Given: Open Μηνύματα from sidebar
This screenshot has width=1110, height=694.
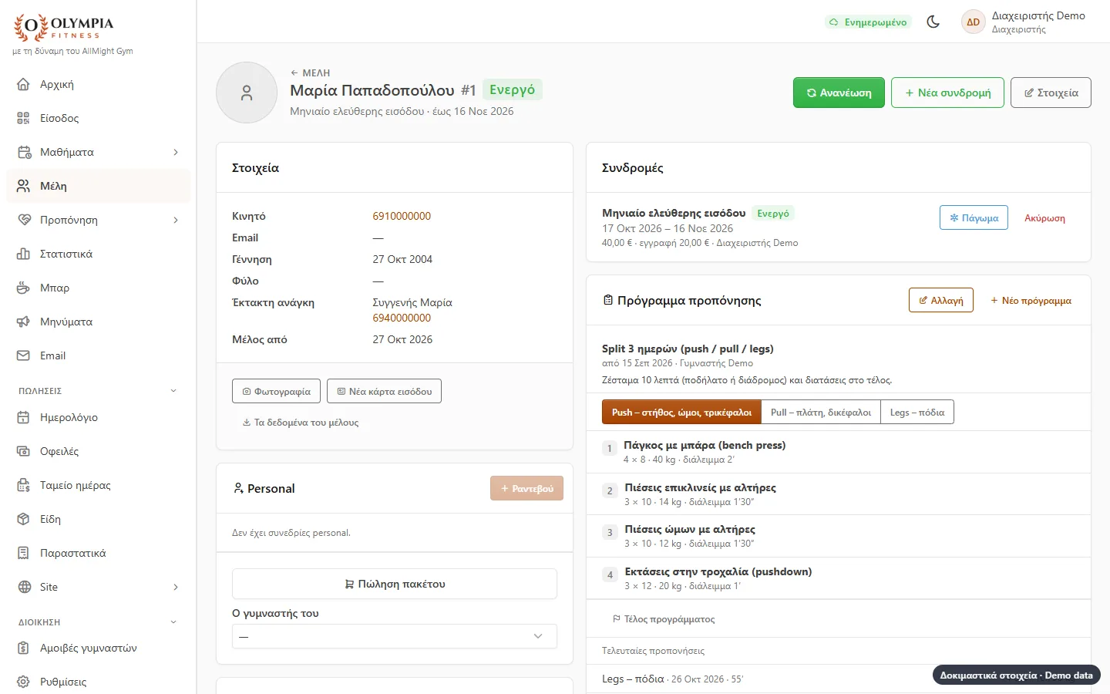Looking at the screenshot, I should click(x=98, y=322).
